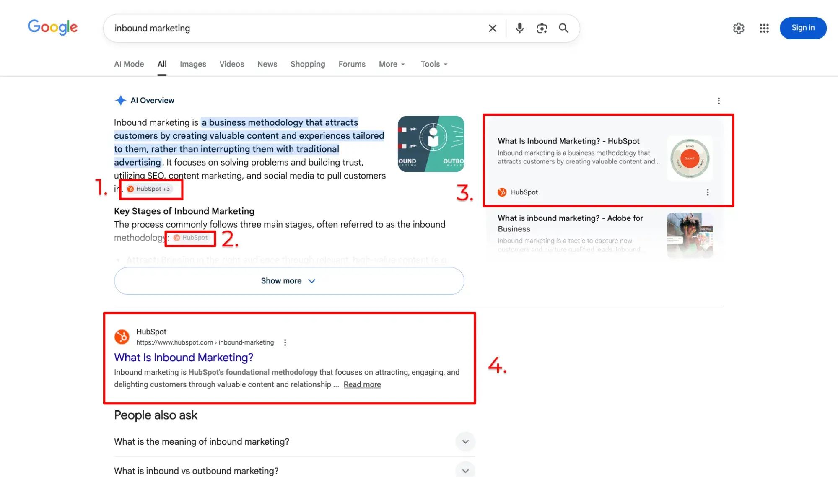Click the HubSpot flywheel thumbnail in source card
This screenshot has height=477, width=838.
(x=690, y=158)
